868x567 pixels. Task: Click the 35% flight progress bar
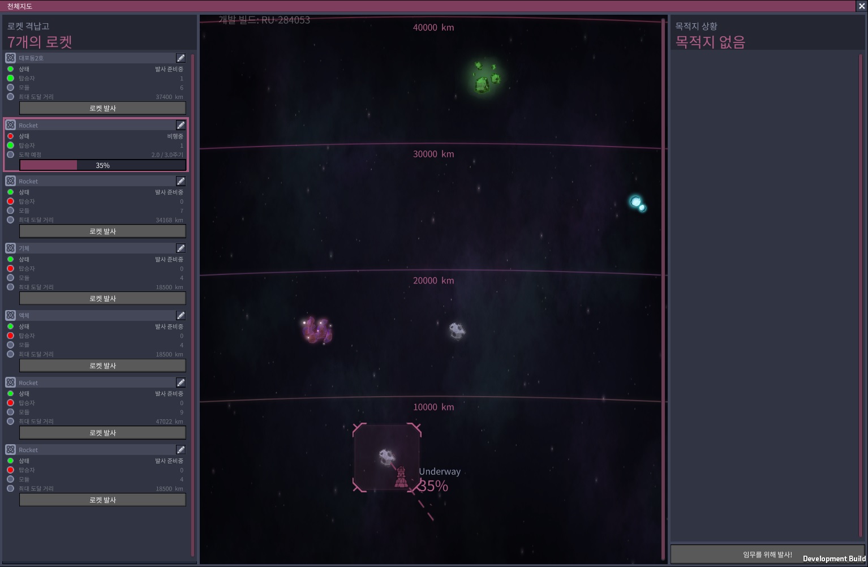pyautogui.click(x=102, y=165)
